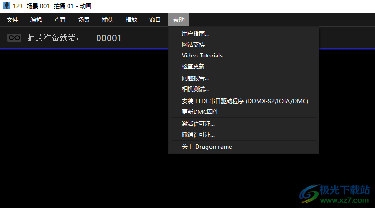
Task: Open 激活许可证... menu entry
Action: (x=244, y=124)
